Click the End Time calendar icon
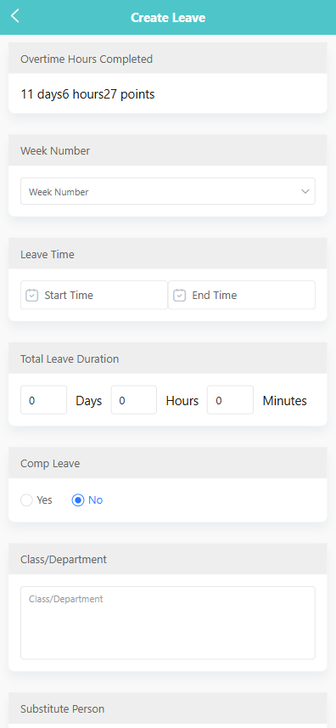Viewport: 336px width, 728px height. [179, 296]
